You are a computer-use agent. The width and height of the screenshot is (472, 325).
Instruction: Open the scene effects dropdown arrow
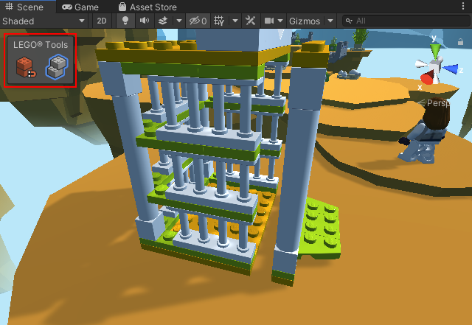pos(178,21)
